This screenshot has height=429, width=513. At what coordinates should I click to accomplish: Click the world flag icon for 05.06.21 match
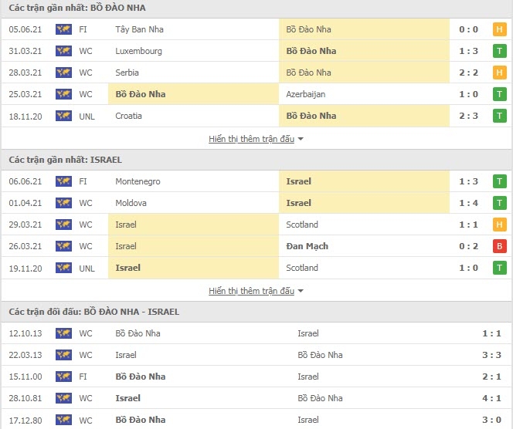[63, 29]
